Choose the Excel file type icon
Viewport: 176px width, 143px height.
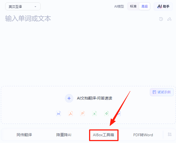[94, 114]
